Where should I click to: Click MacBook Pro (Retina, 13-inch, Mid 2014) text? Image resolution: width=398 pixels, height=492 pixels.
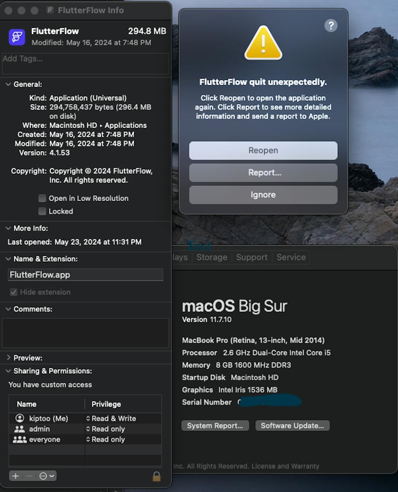[253, 340]
